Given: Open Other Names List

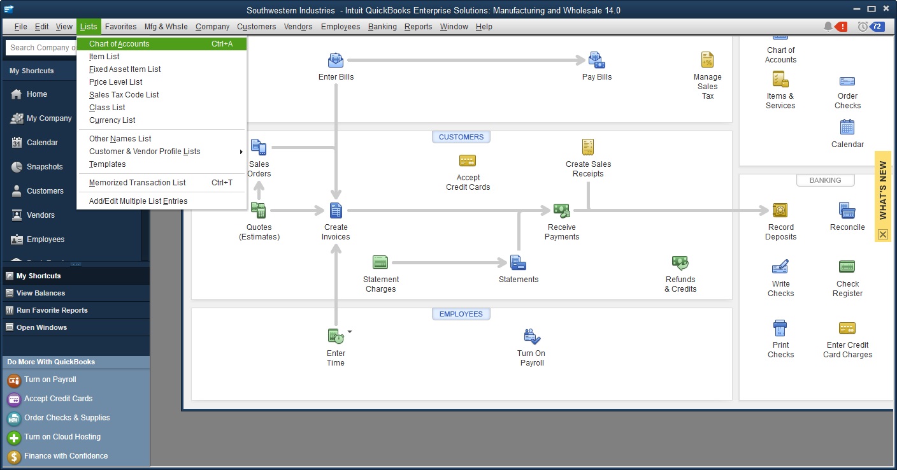Looking at the screenshot, I should click(161, 139).
